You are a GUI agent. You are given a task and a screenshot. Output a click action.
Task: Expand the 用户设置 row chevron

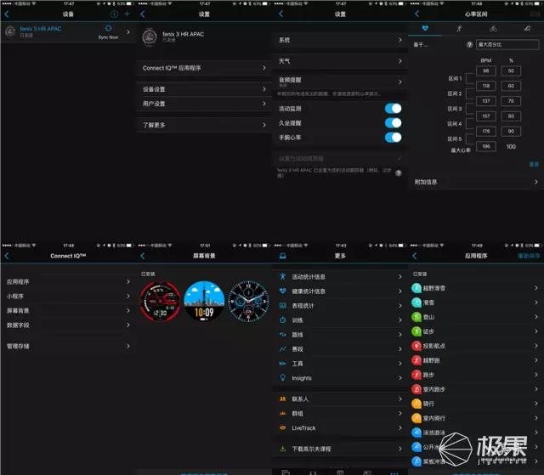(264, 104)
